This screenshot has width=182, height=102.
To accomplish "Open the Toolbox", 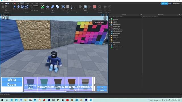I will pos(48,7).
